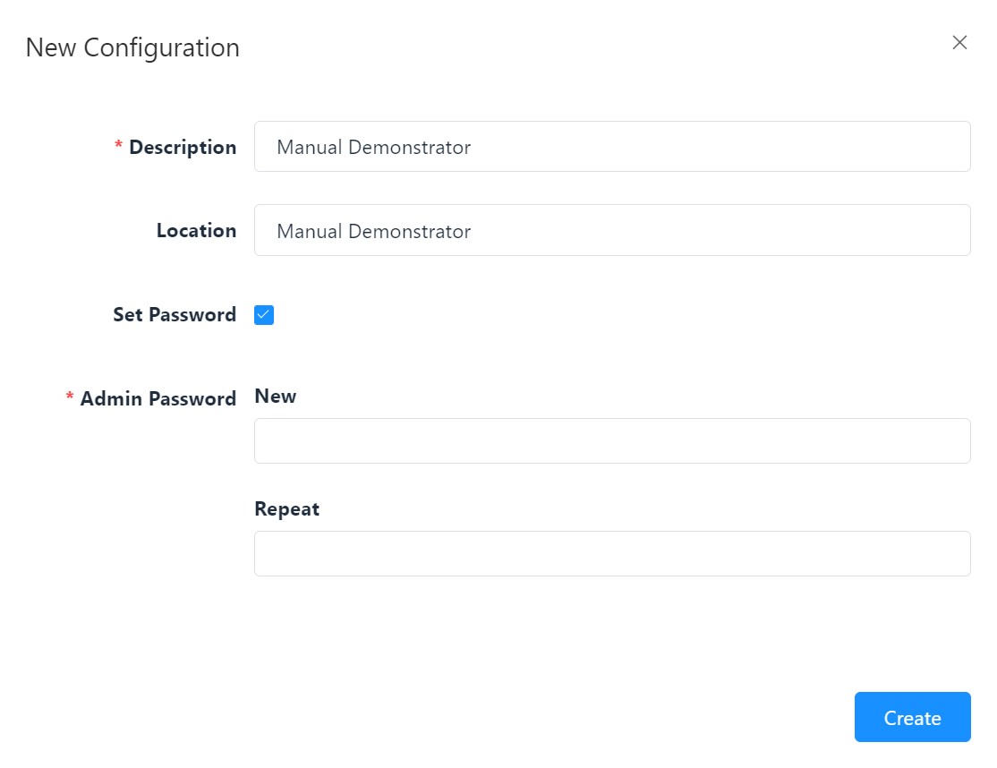Close the New Configuration dialog
Screen dimensions: 997x768
click(959, 43)
